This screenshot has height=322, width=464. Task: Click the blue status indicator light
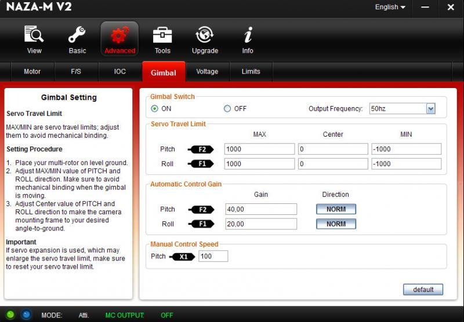tap(26, 315)
